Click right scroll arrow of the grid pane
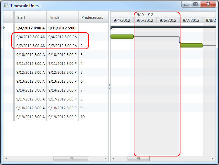Image resolution: width=219 pixels, height=165 pixels. [105, 159]
